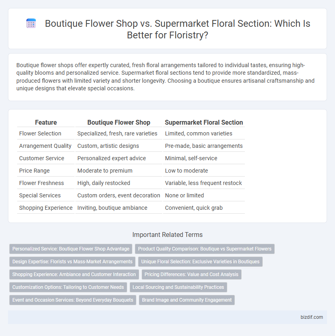Select the Price Range row label

34,171
